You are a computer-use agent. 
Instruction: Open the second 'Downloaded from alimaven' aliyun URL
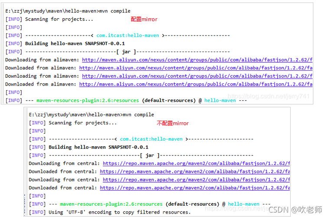[x=196, y=84]
